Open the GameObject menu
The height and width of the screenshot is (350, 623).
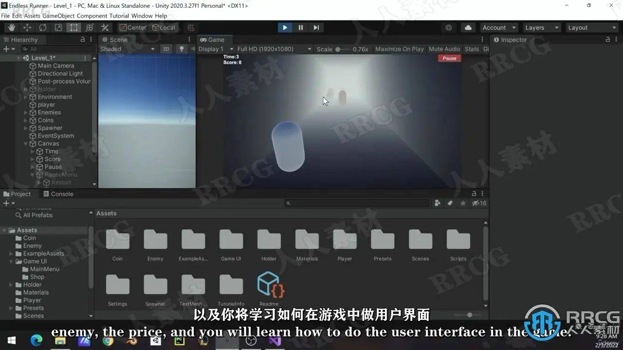click(x=58, y=16)
